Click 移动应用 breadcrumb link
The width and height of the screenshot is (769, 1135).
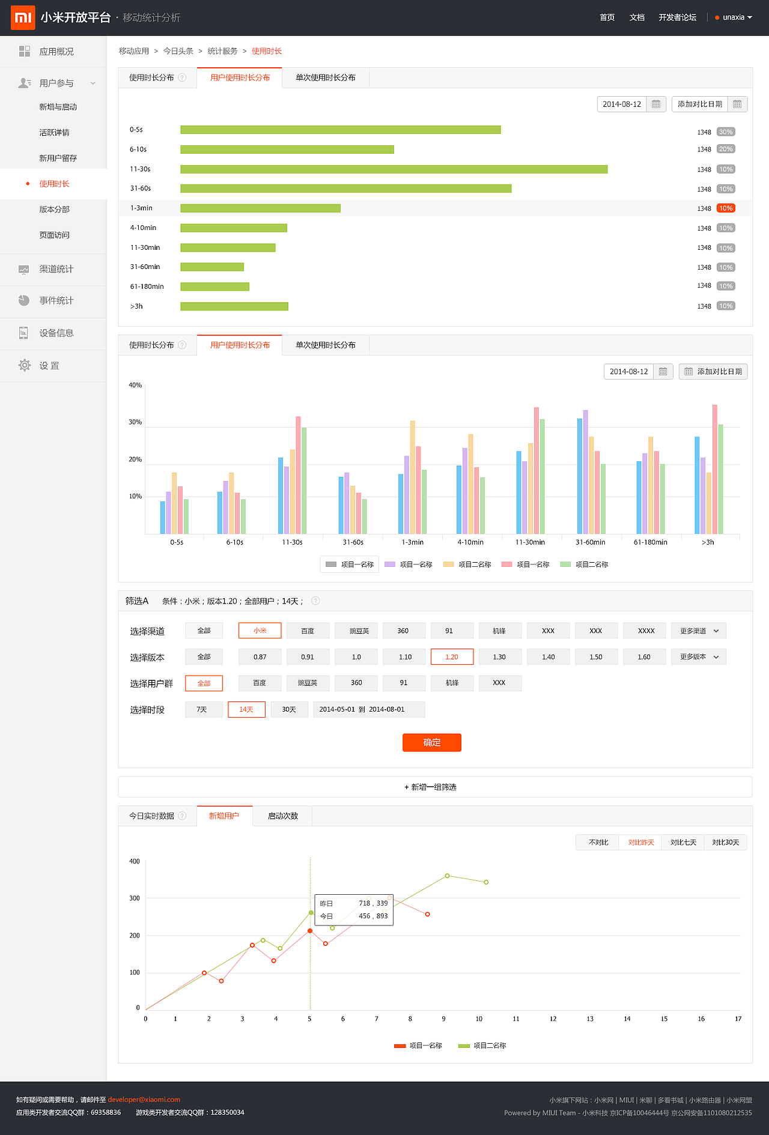[x=133, y=51]
